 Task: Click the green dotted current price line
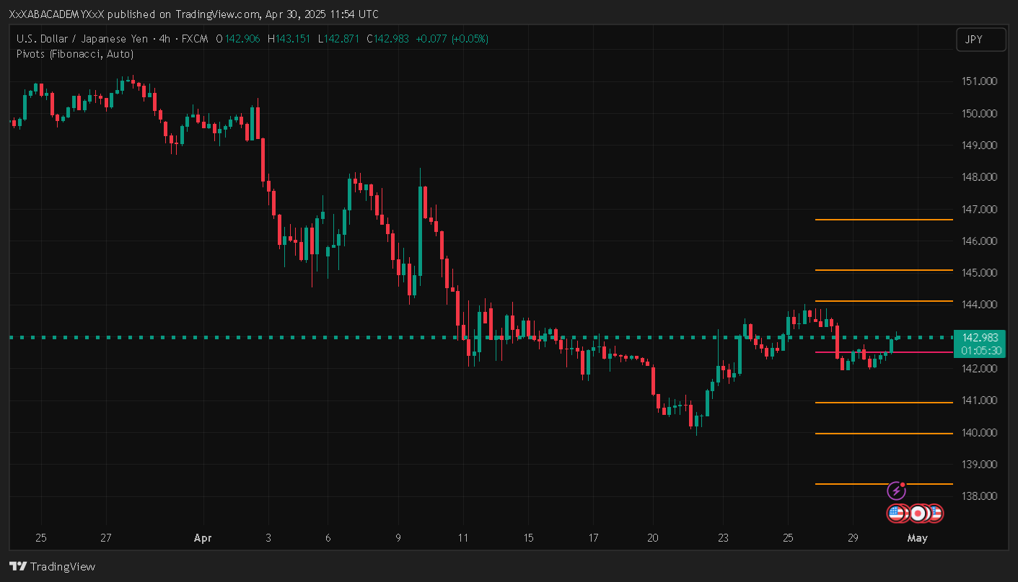361,337
